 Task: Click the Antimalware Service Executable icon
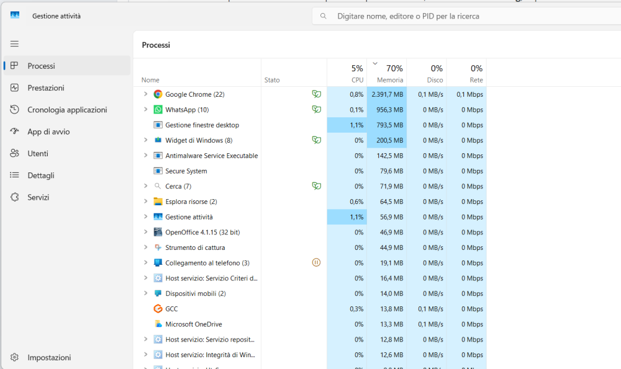click(158, 156)
